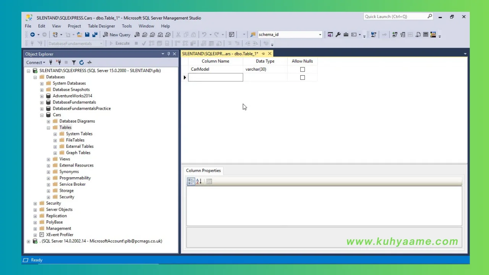Click the Find in Files icon

tap(253, 34)
